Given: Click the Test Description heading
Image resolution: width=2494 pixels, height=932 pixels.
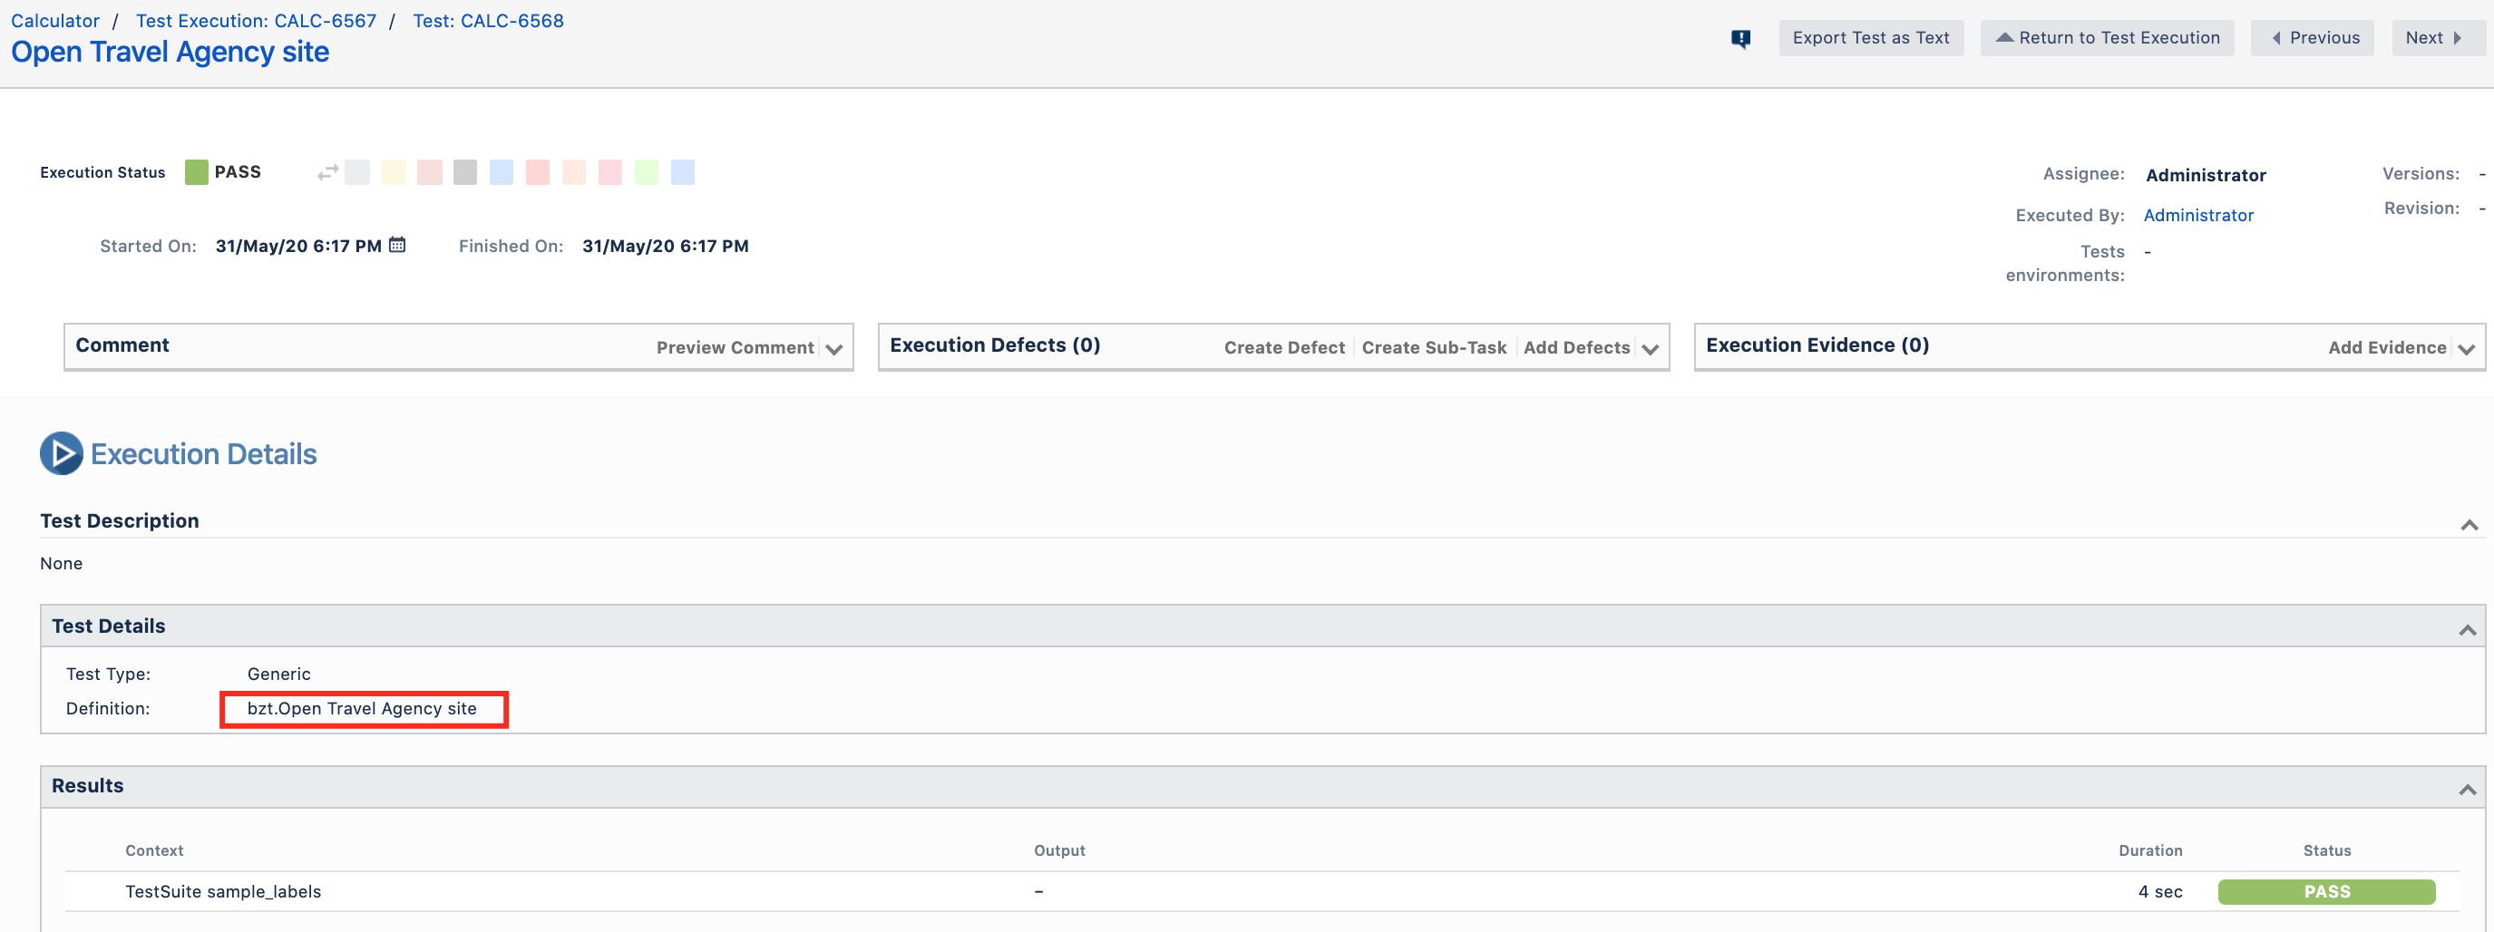Looking at the screenshot, I should [119, 520].
